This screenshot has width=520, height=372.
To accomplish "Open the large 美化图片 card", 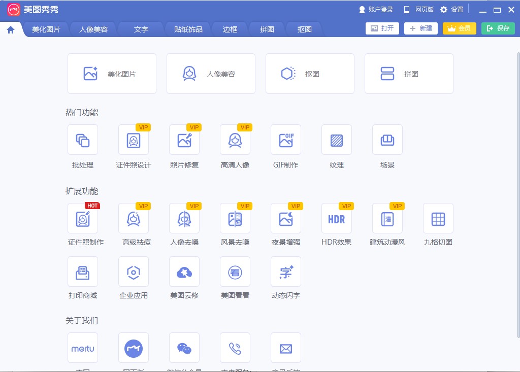I will (112, 74).
